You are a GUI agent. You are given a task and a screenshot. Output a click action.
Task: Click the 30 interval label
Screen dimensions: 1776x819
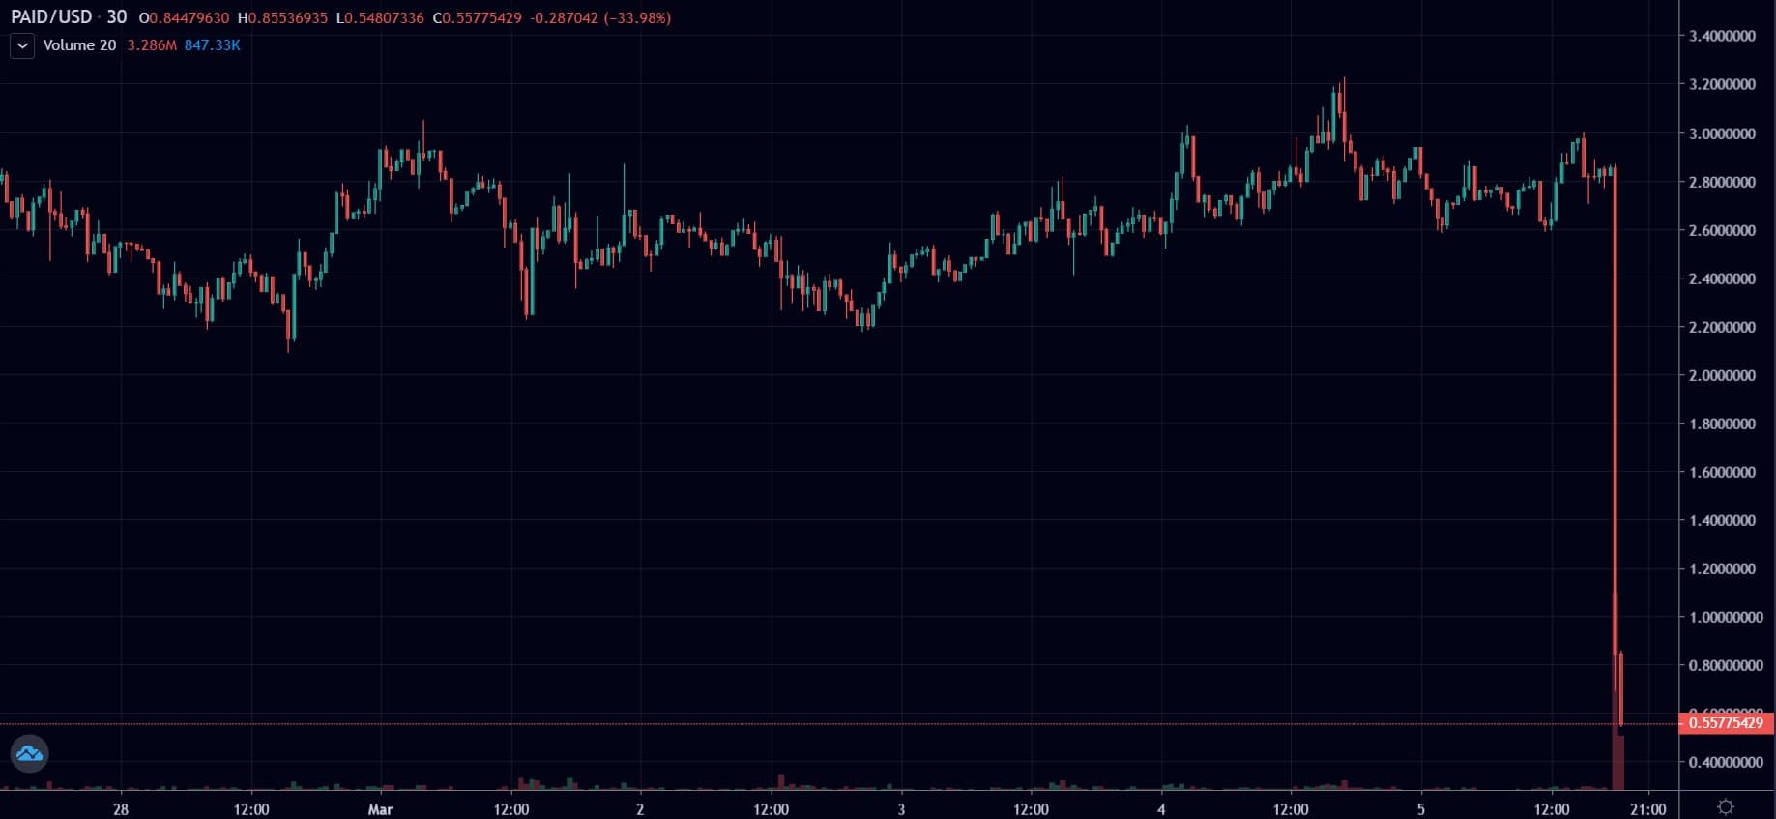117,17
